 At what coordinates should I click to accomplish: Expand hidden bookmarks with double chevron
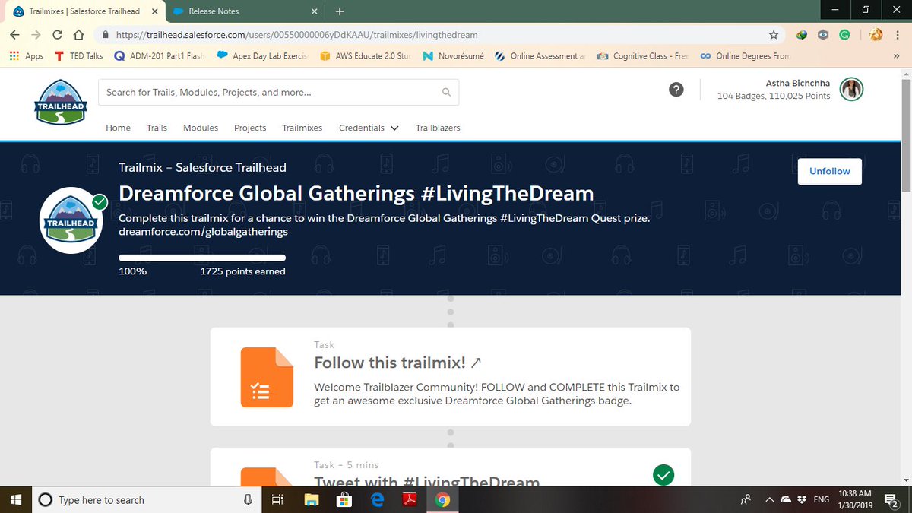(895, 56)
